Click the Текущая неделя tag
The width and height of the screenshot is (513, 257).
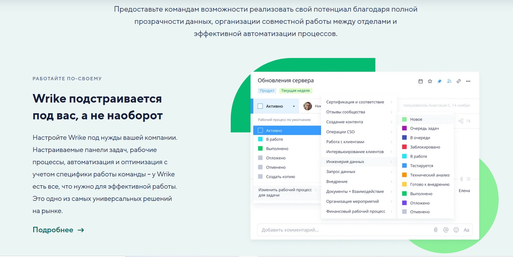pyautogui.click(x=295, y=91)
